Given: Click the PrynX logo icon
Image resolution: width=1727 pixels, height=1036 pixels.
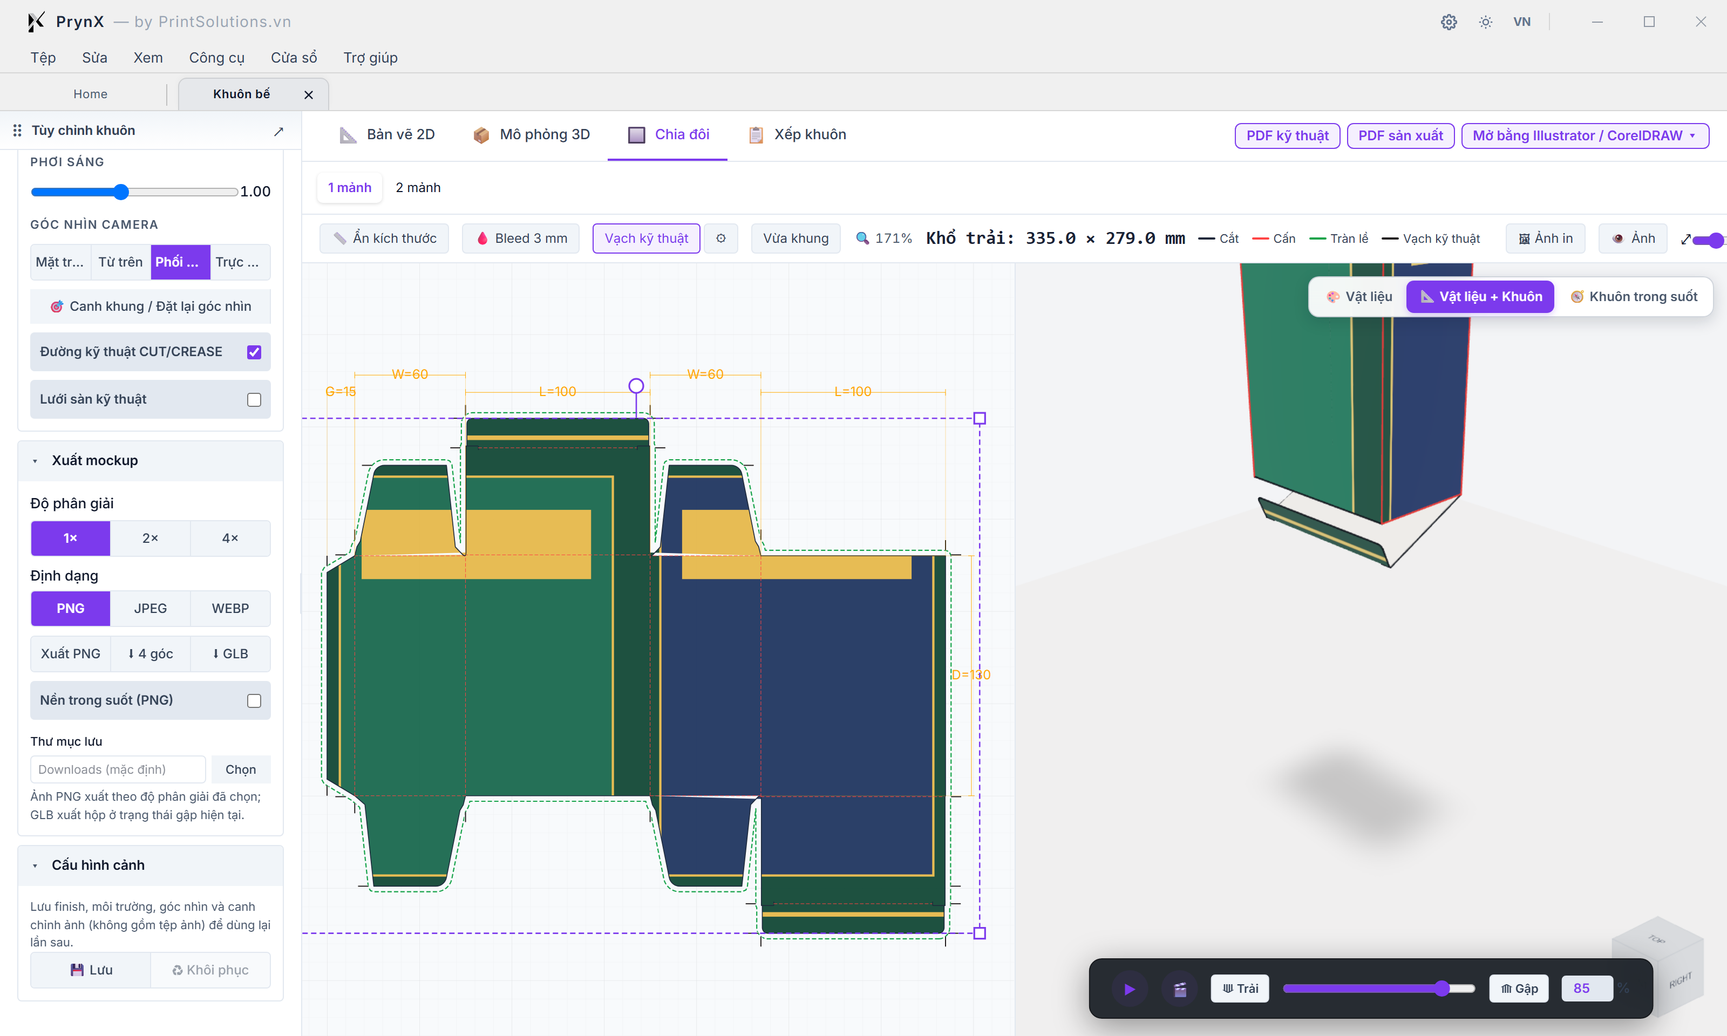Looking at the screenshot, I should 36,22.
